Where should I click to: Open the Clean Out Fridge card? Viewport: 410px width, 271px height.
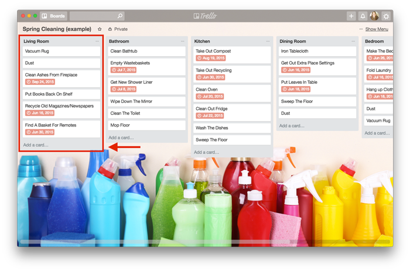pos(232,112)
